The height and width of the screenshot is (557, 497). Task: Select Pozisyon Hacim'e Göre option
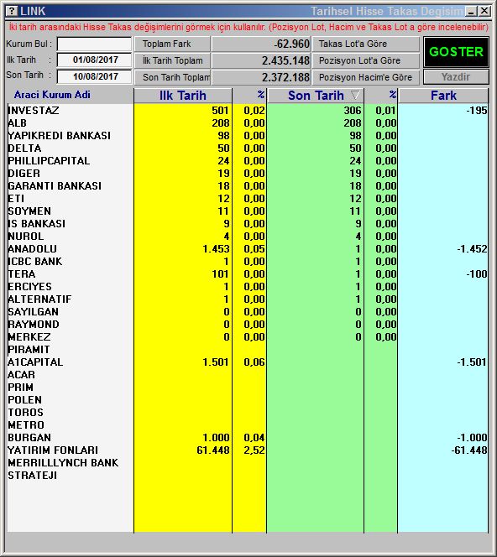click(366, 77)
